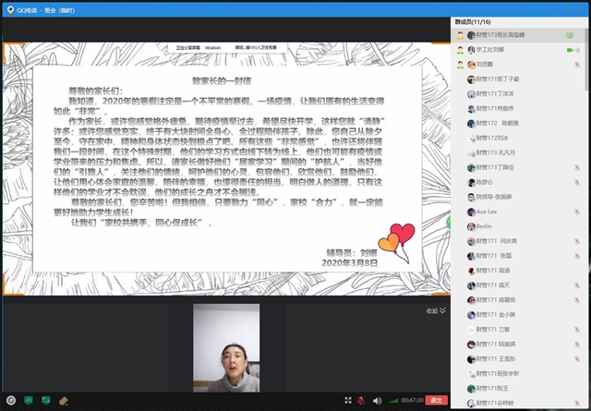The height and width of the screenshot is (411, 591).
Task: Click the 群成员(11/16) header
Action: pyautogui.click(x=476, y=20)
